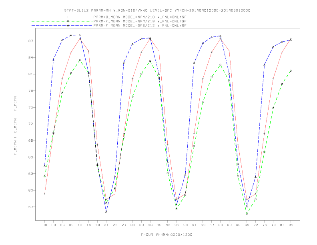Image resolution: width=317 pixels, height=245 pixels.
Task: Click x-axis forecast hour label 21
Action: pos(106,225)
